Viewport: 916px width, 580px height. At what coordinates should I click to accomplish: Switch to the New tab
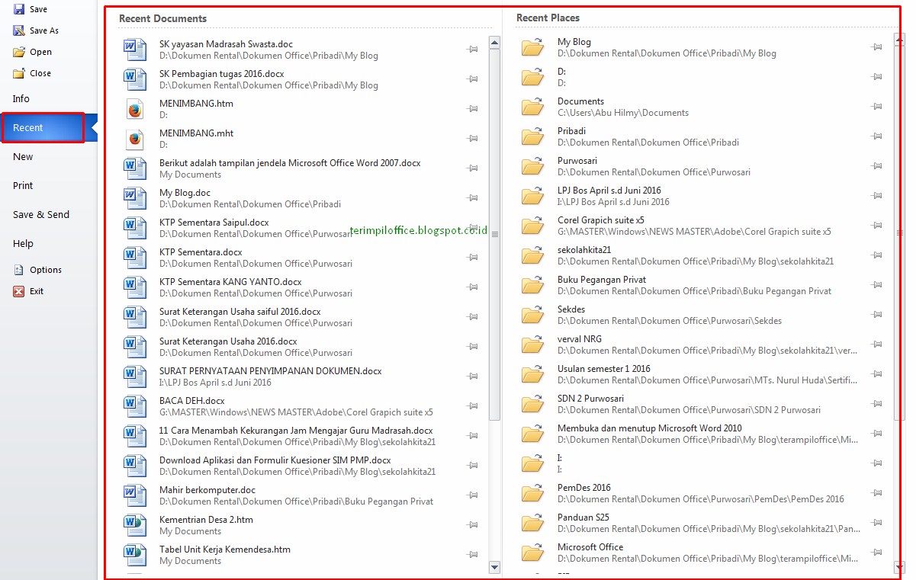tap(23, 156)
